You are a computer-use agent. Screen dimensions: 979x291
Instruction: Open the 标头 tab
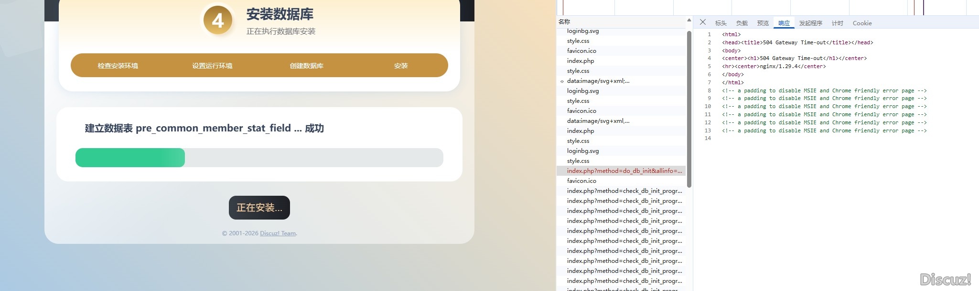(721, 23)
